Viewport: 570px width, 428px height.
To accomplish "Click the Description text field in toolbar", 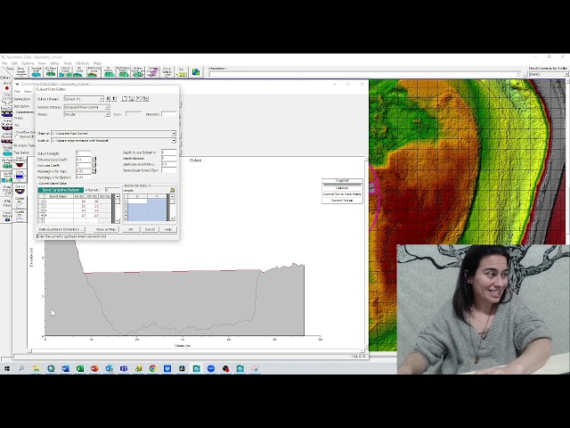I will click(365, 74).
